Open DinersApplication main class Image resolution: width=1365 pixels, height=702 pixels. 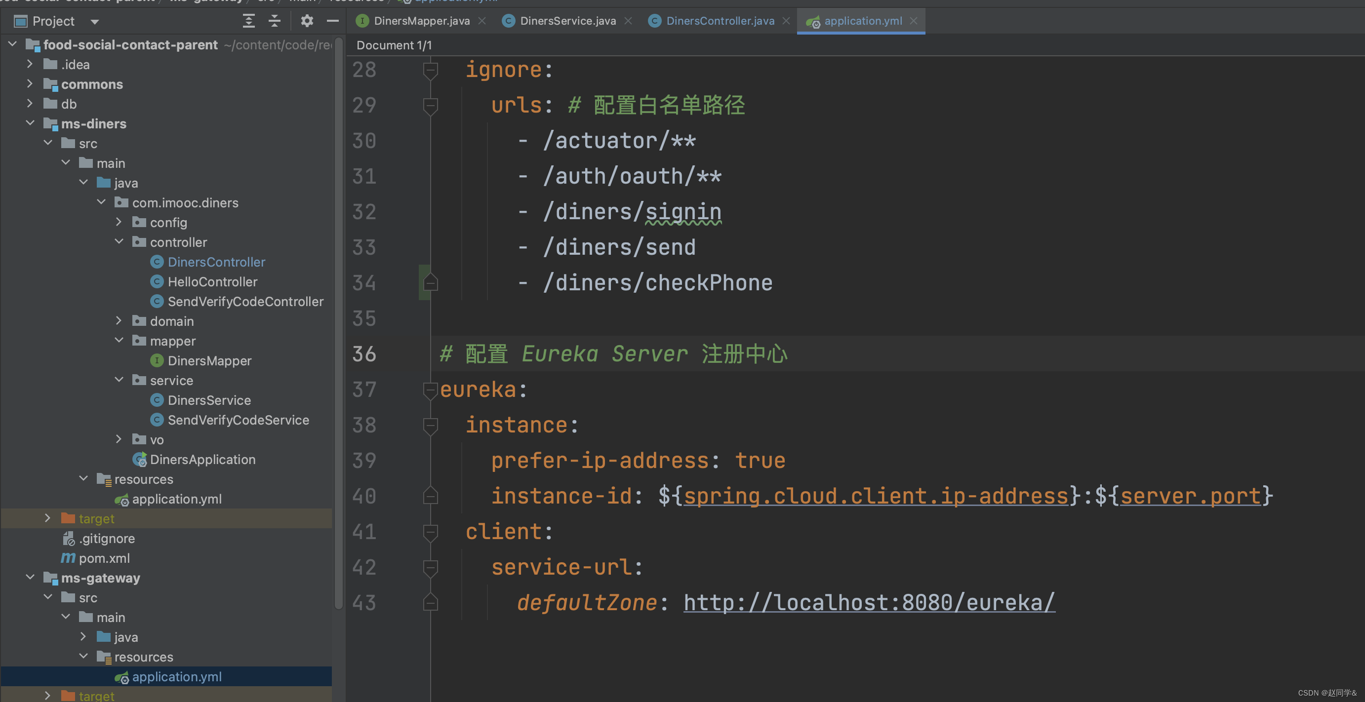202,459
